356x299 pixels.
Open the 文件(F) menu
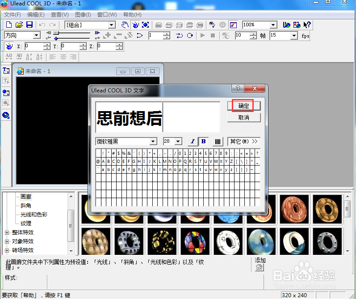(13, 15)
